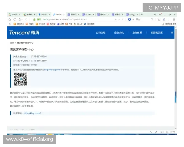Viewport: 184px width, 147px height.
Task: Click the skin icon with red dot
Action: tap(160, 14)
